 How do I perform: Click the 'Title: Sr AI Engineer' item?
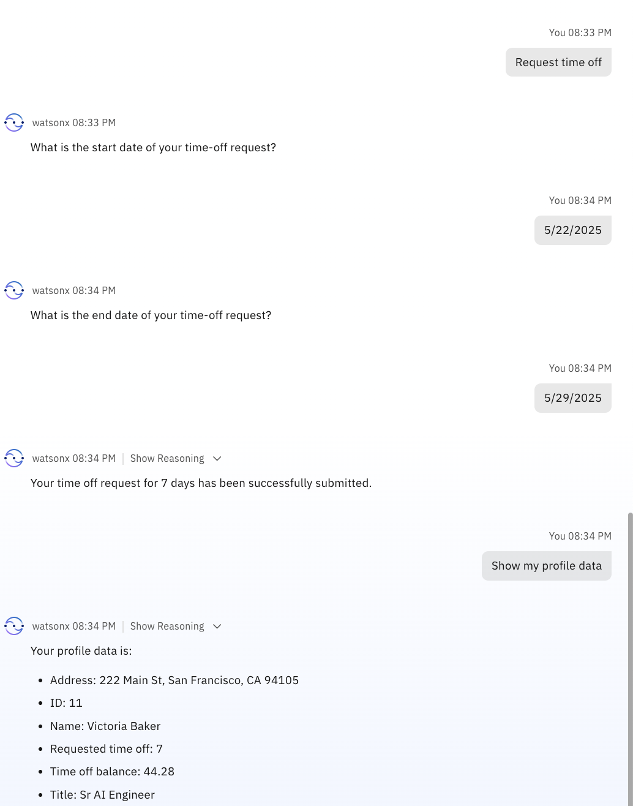[x=102, y=795]
